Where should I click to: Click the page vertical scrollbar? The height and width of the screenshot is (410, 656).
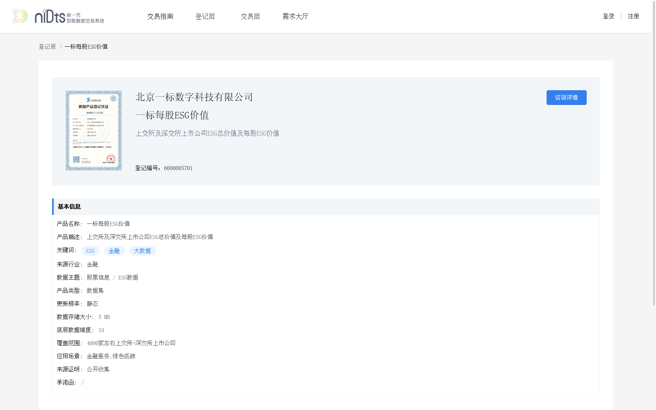654,154
